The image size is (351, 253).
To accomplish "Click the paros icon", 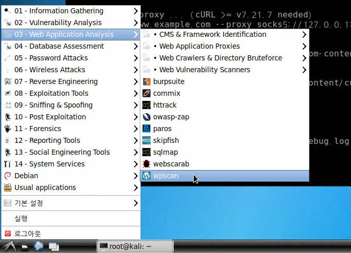I will click(146, 129).
